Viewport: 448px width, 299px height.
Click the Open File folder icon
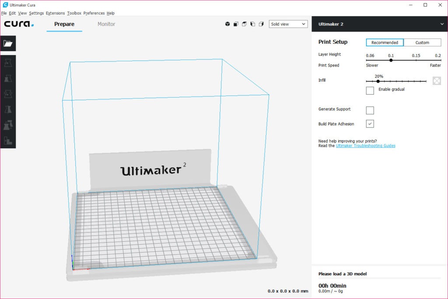click(x=8, y=43)
